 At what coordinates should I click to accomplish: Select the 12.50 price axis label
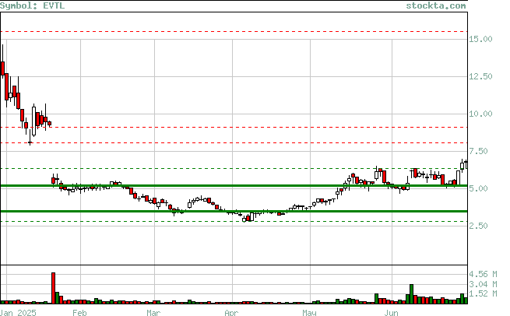click(480, 76)
